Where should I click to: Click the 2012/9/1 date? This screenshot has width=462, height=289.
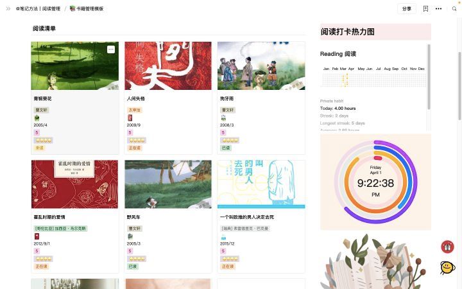(x=42, y=243)
